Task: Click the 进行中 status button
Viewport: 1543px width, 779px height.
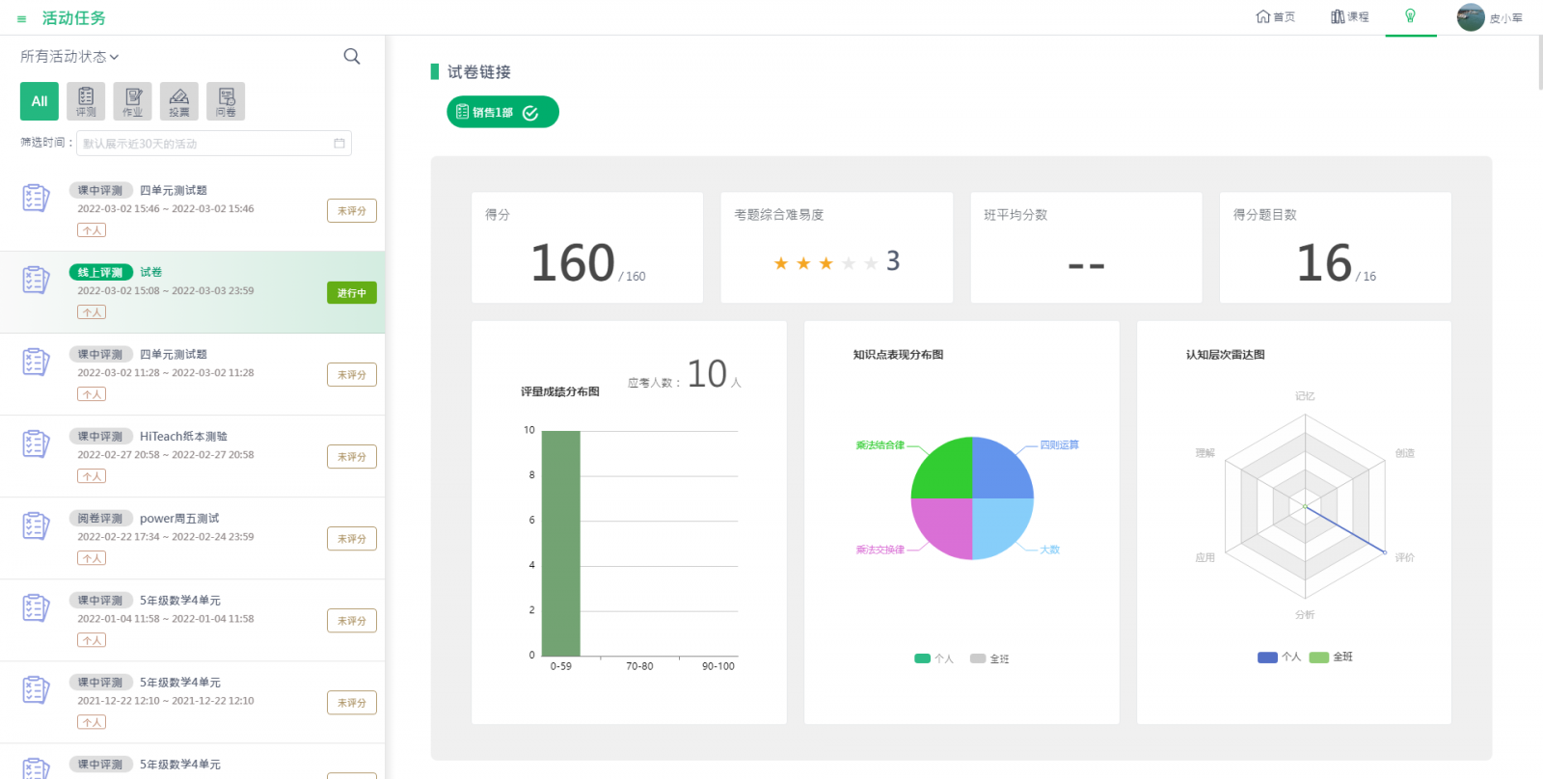Action: click(351, 293)
